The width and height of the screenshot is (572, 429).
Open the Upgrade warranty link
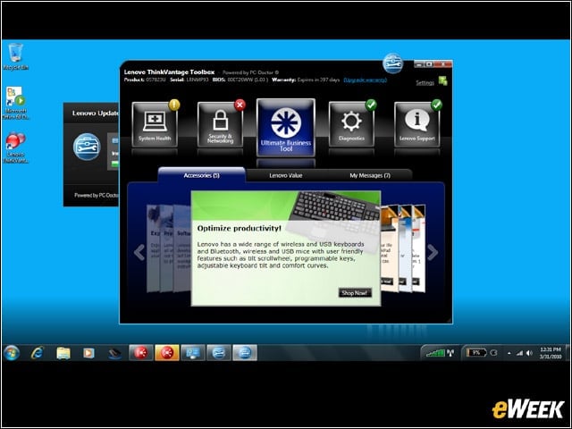(366, 80)
